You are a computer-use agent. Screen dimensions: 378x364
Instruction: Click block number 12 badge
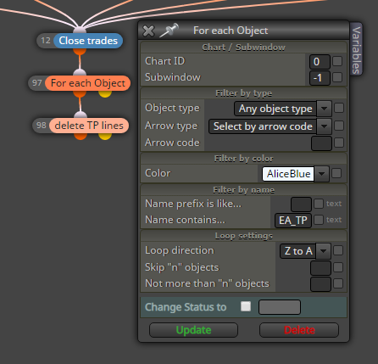pyautogui.click(x=46, y=41)
